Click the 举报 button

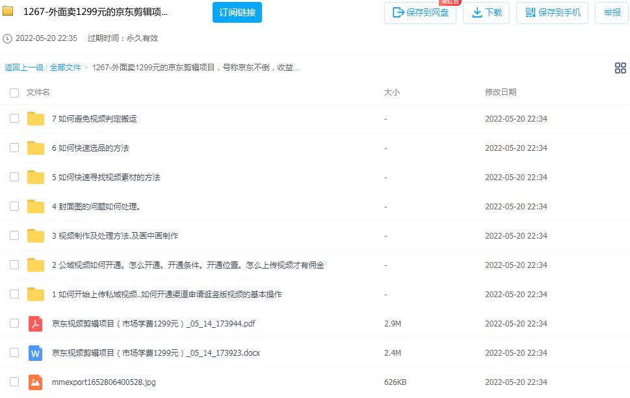(x=612, y=13)
